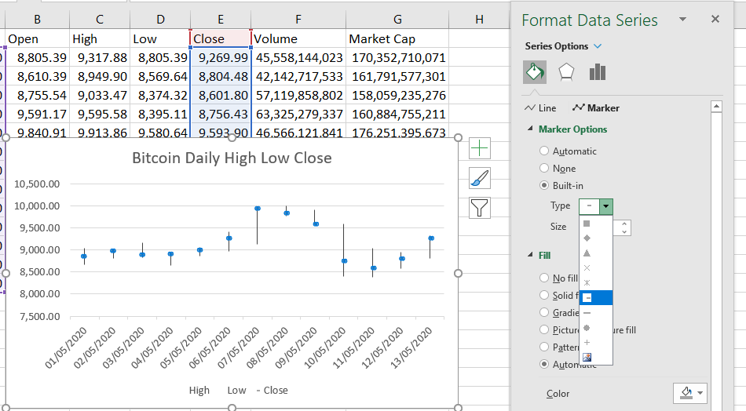746x411 pixels.
Task: Choose the highlighted short dash marker type
Action: click(x=596, y=298)
